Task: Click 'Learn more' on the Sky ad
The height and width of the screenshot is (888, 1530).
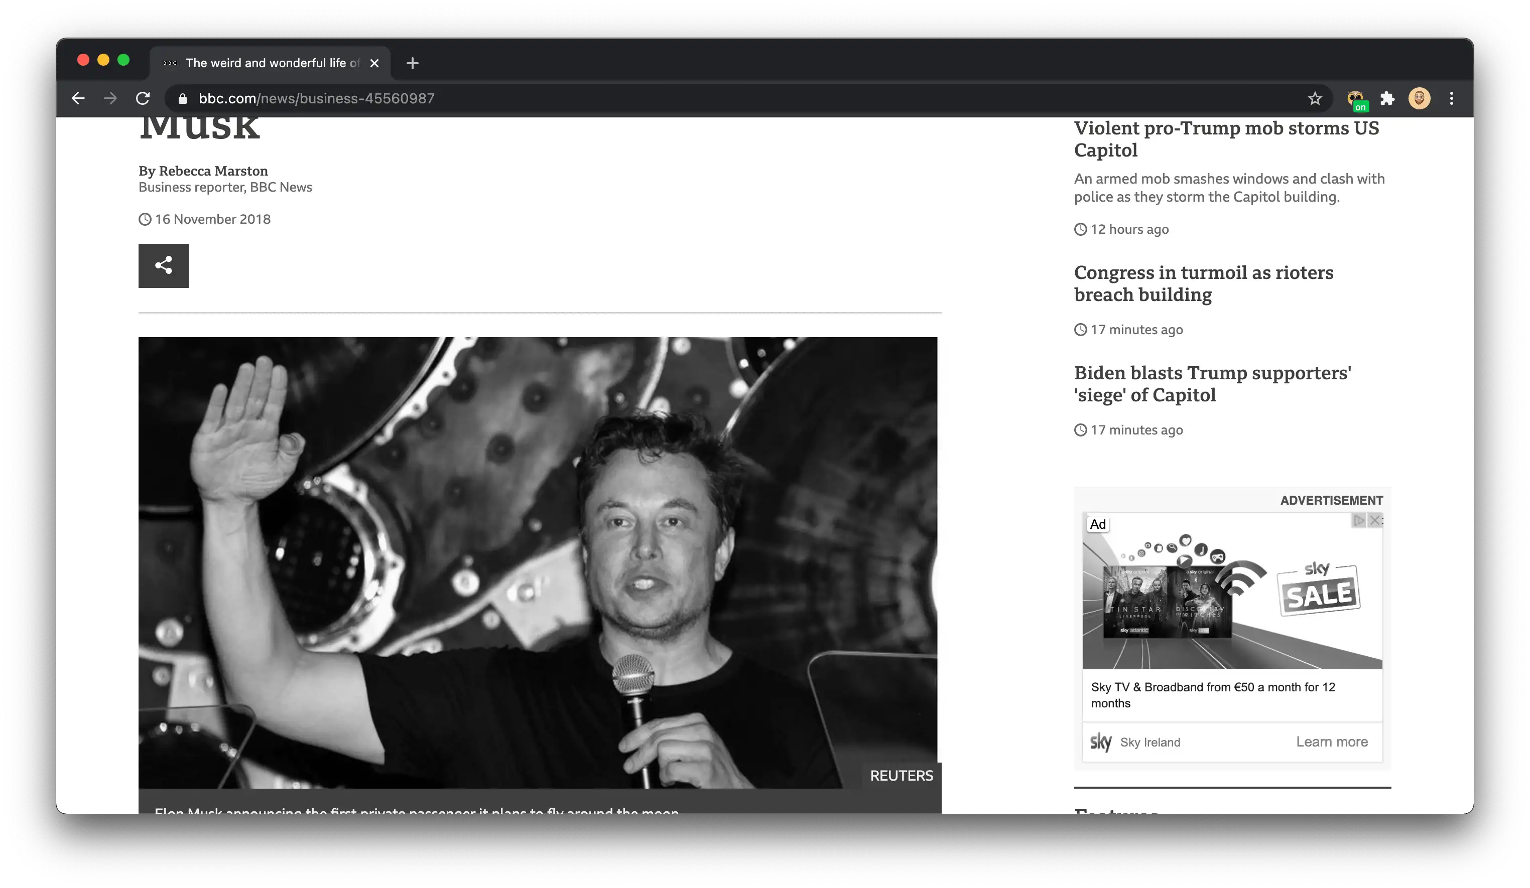Action: 1331,742
